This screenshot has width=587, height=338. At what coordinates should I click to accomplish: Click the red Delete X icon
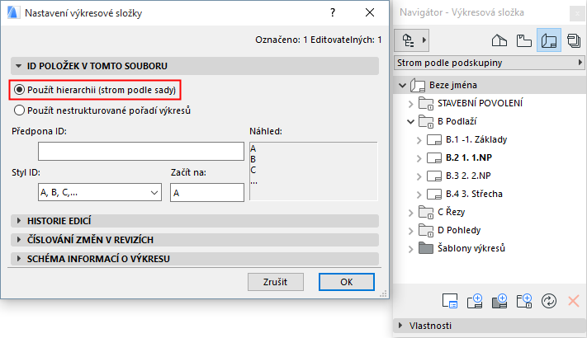click(x=574, y=301)
